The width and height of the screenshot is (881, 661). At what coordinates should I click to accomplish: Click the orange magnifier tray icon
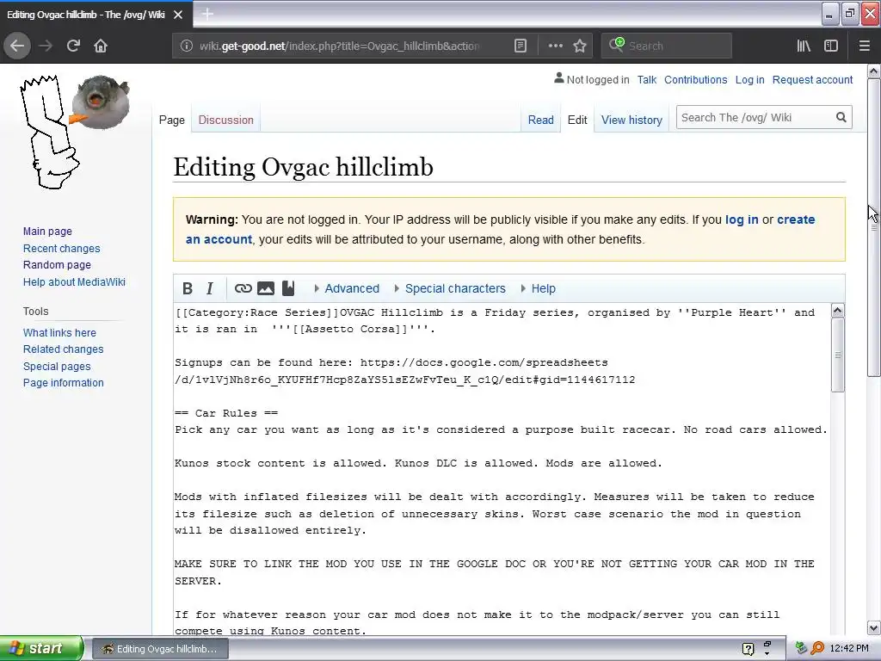817,648
